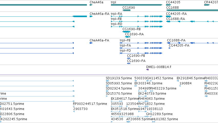The image size is (218, 123).
Task: Click the CG44205-PA protein label
Action: pyautogui.click(x=179, y=46)
